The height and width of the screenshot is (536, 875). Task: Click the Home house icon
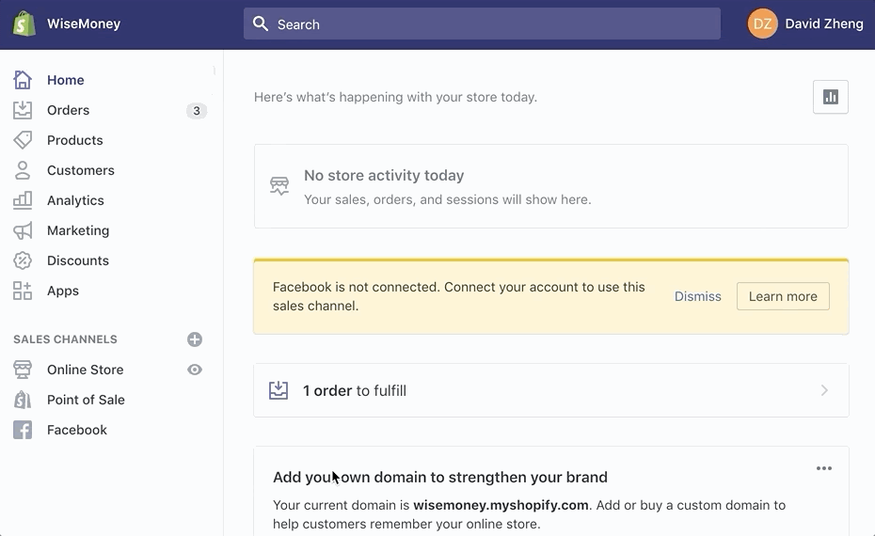tap(23, 80)
